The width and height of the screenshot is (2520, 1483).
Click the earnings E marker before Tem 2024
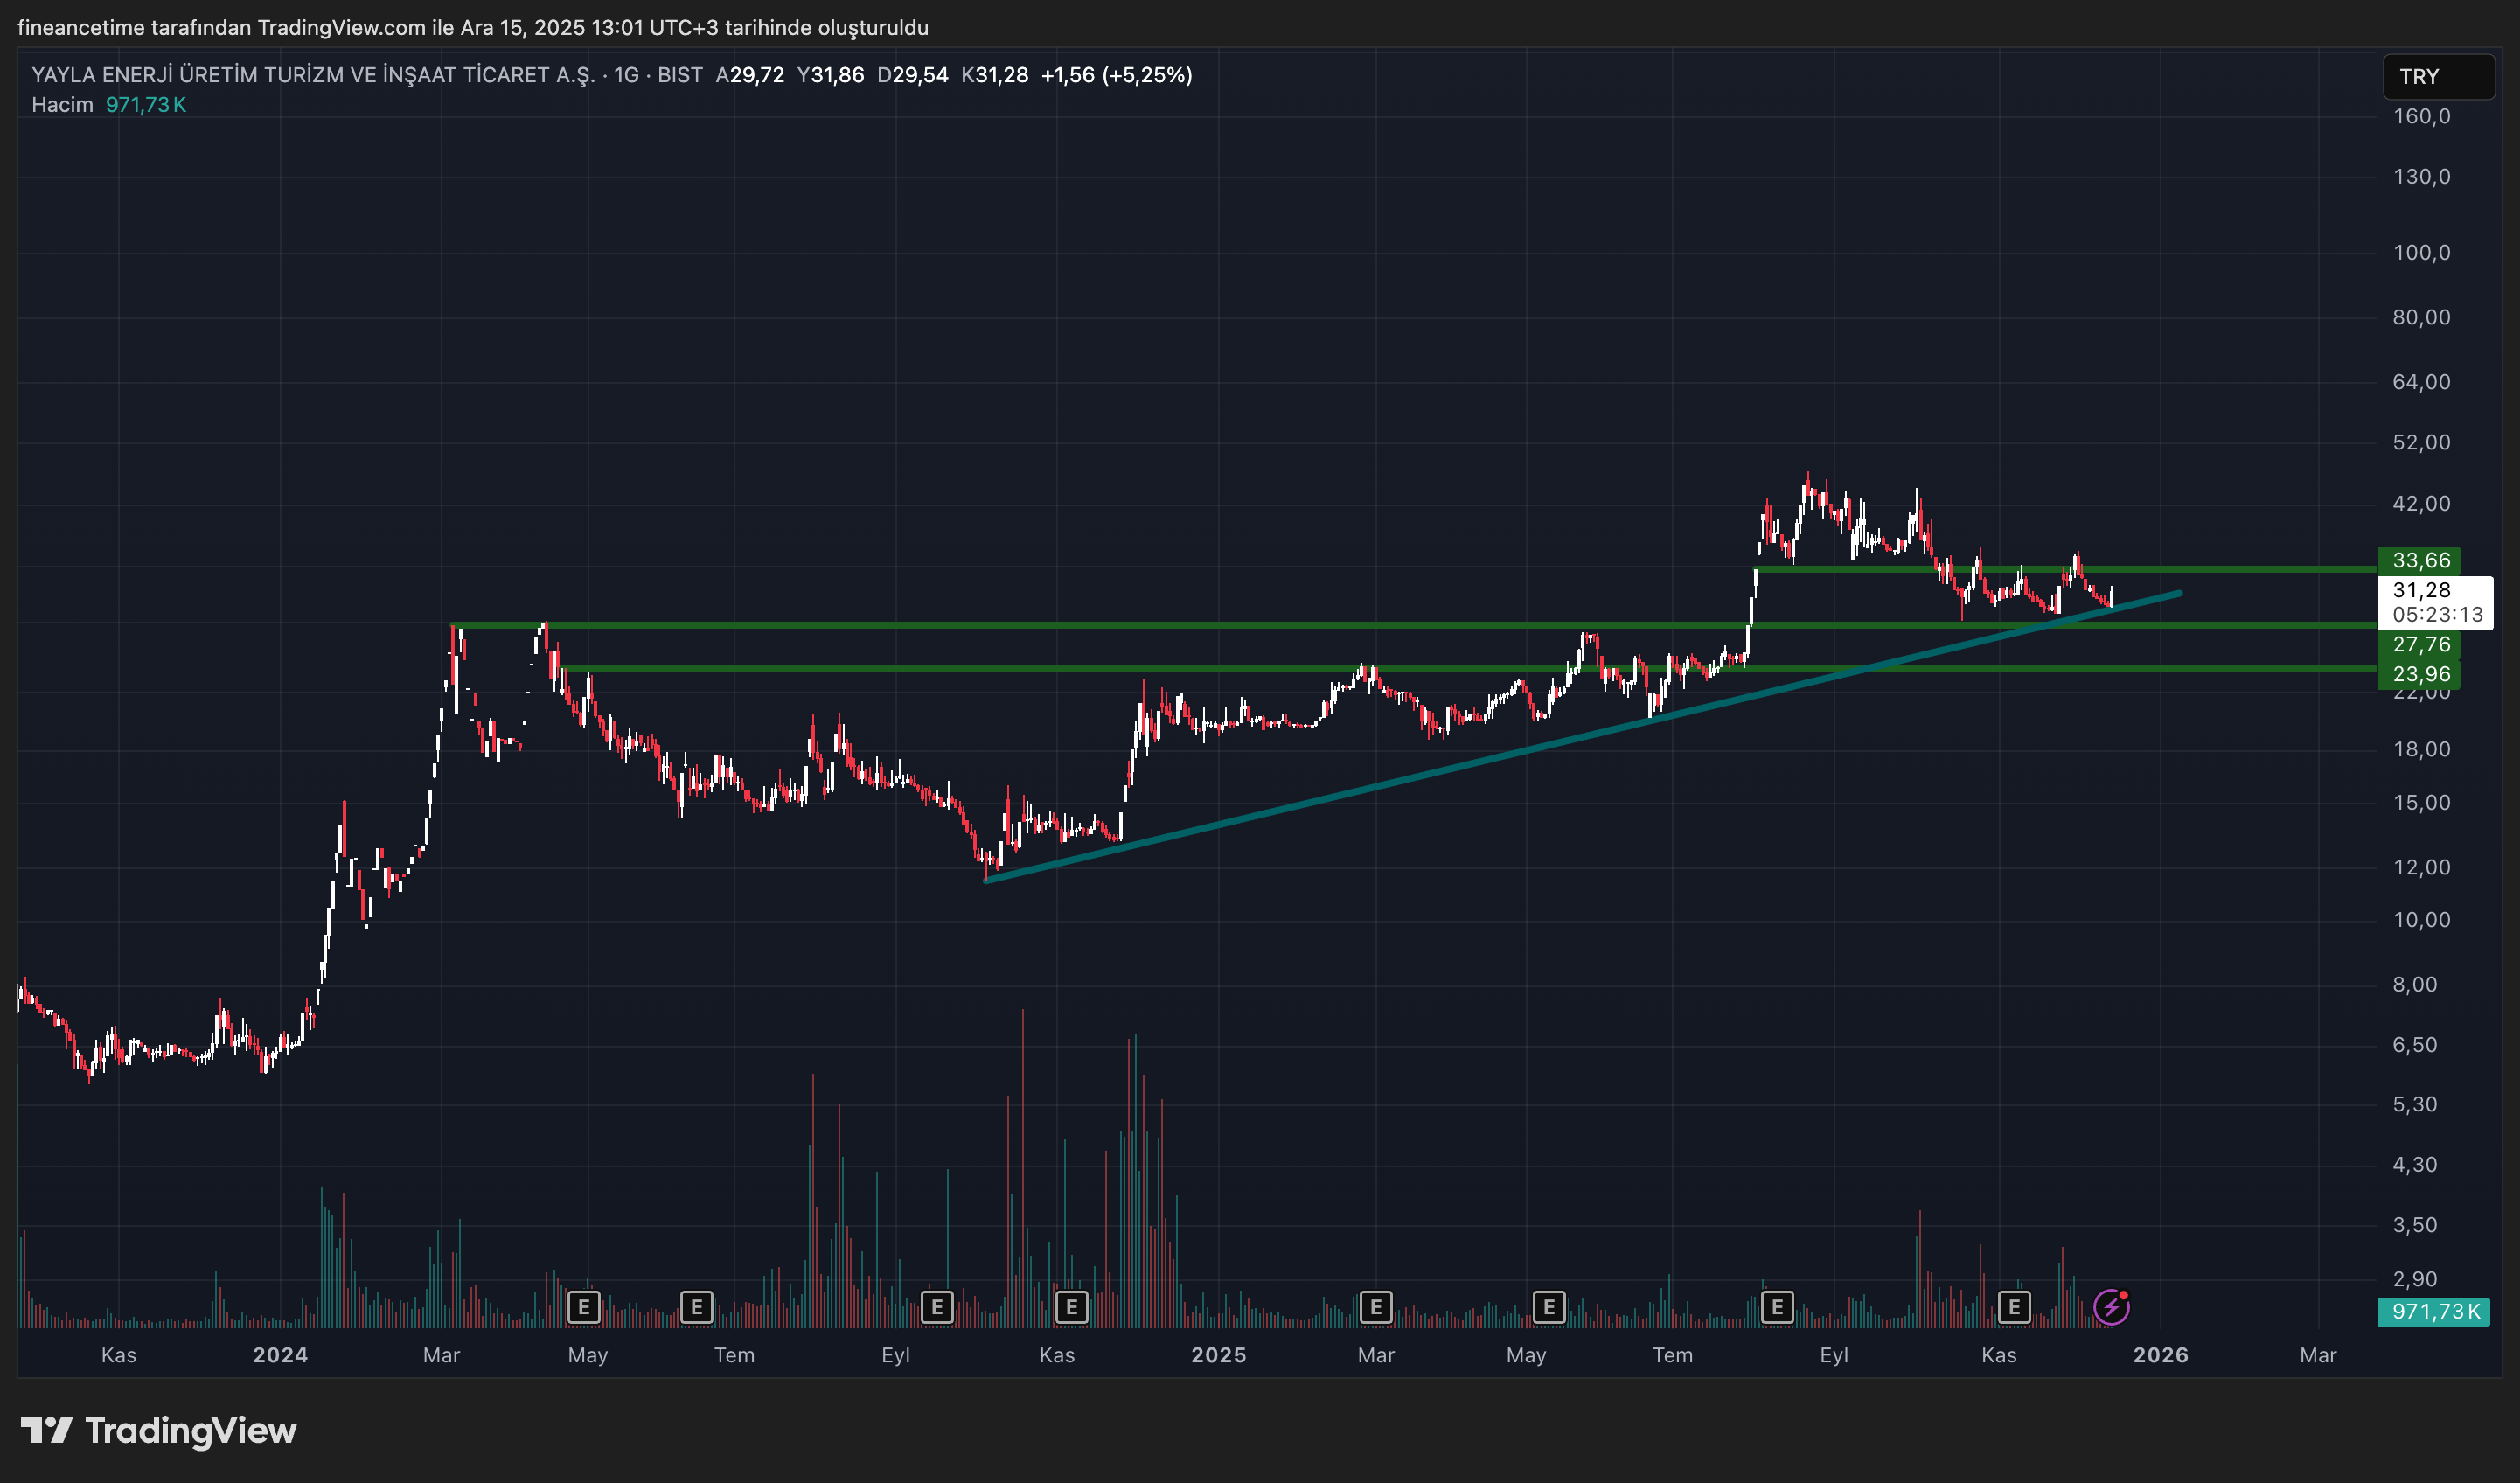(x=696, y=1307)
